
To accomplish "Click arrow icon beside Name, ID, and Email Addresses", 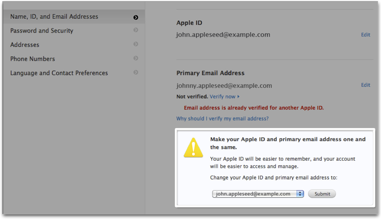I will [x=136, y=18].
